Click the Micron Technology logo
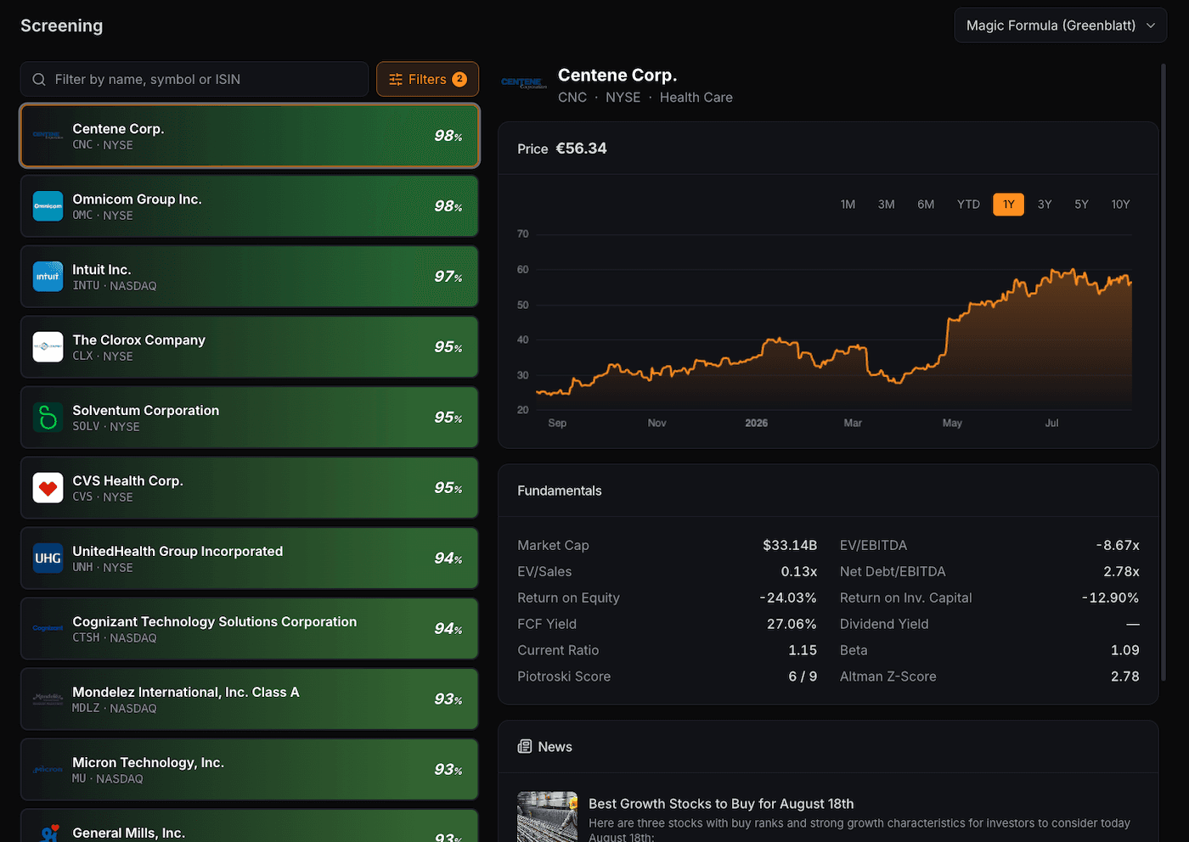Image resolution: width=1189 pixels, height=842 pixels. 48,770
